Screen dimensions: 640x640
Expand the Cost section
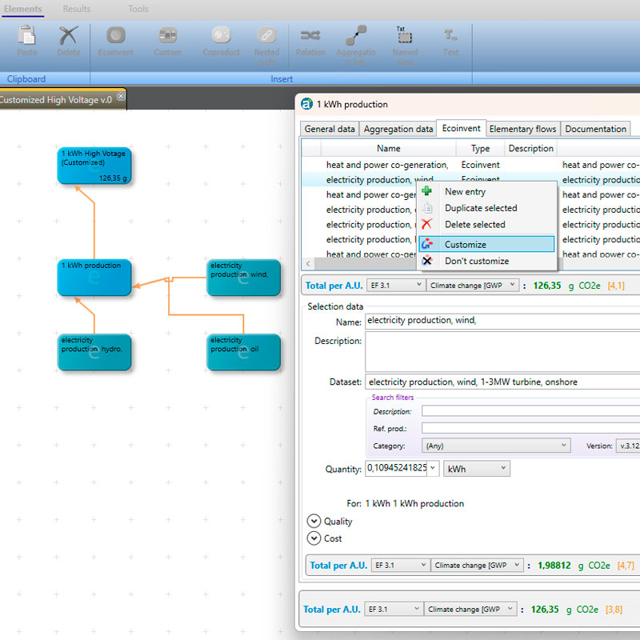click(314, 539)
